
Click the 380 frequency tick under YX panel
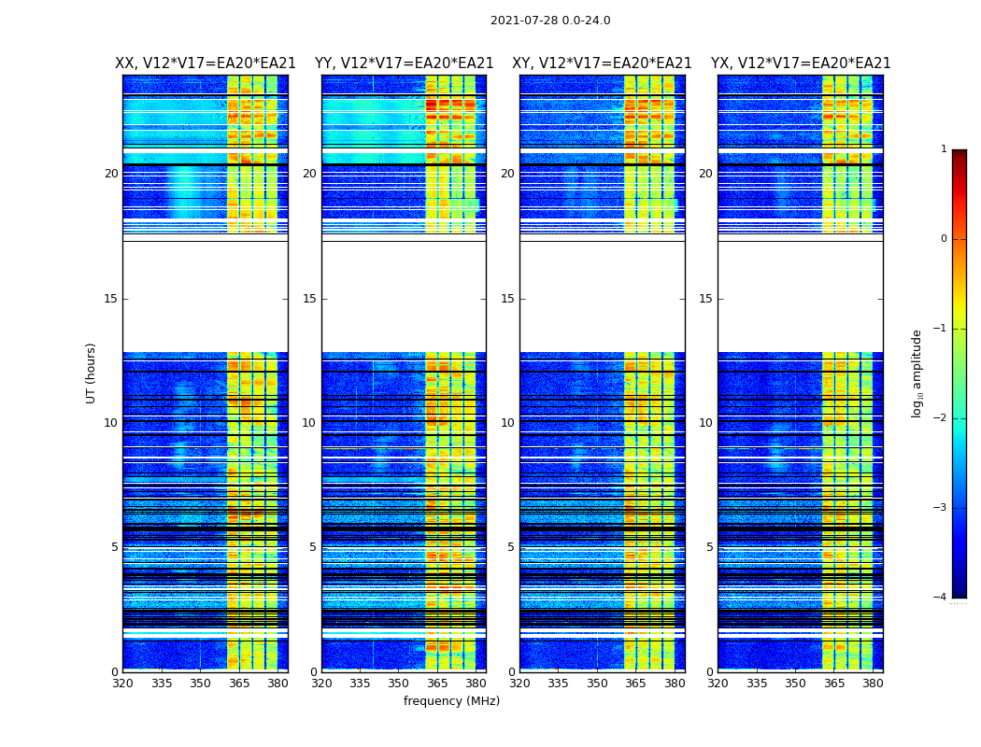point(873,684)
